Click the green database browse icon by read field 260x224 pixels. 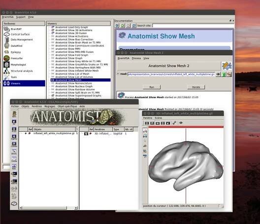[224, 75]
